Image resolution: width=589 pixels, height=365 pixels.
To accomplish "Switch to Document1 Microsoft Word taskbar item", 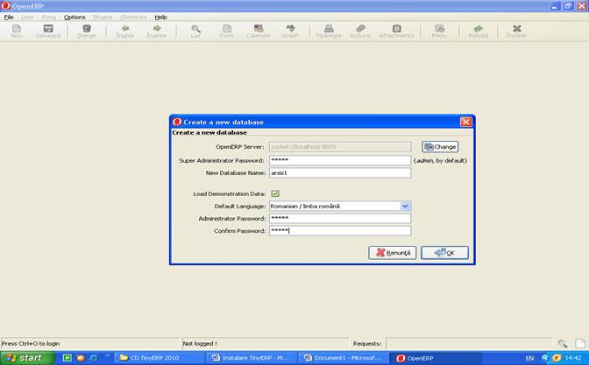I will tap(343, 358).
